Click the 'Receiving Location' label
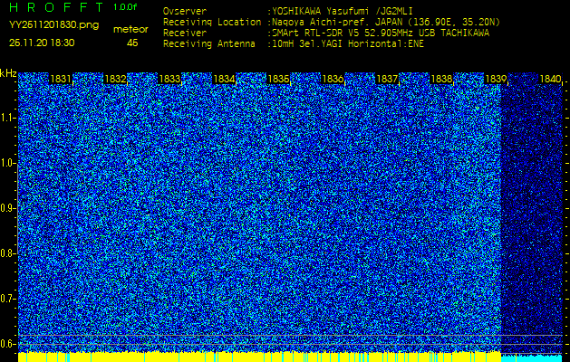 212,22
